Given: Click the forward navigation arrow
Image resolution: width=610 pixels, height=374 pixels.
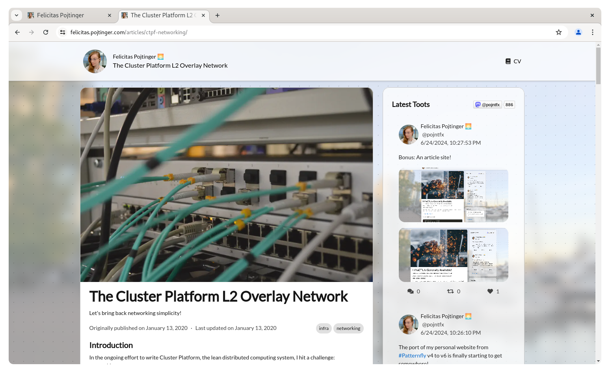Looking at the screenshot, I should point(32,32).
